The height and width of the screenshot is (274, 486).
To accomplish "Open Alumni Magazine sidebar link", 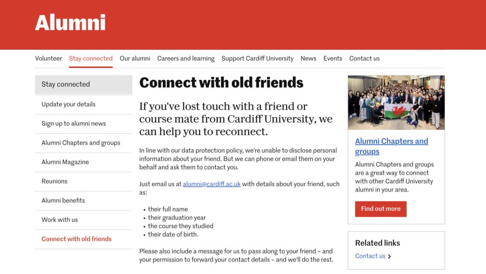I will pyautogui.click(x=65, y=162).
